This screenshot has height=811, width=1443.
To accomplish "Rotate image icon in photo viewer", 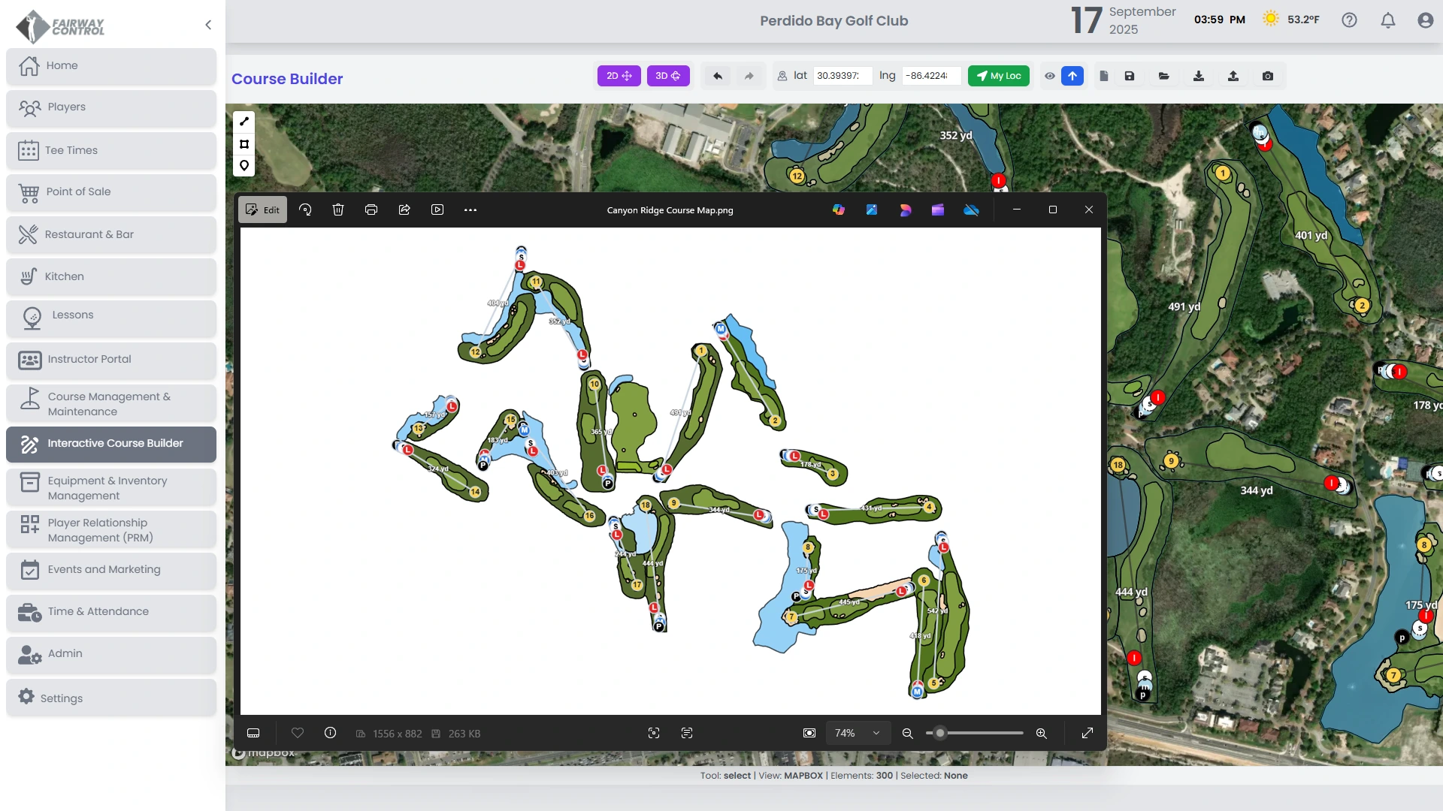I will (x=305, y=210).
